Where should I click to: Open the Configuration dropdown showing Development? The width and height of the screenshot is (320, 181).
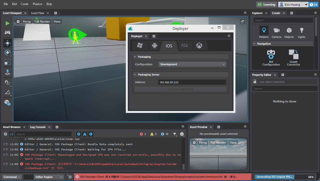coord(192,64)
